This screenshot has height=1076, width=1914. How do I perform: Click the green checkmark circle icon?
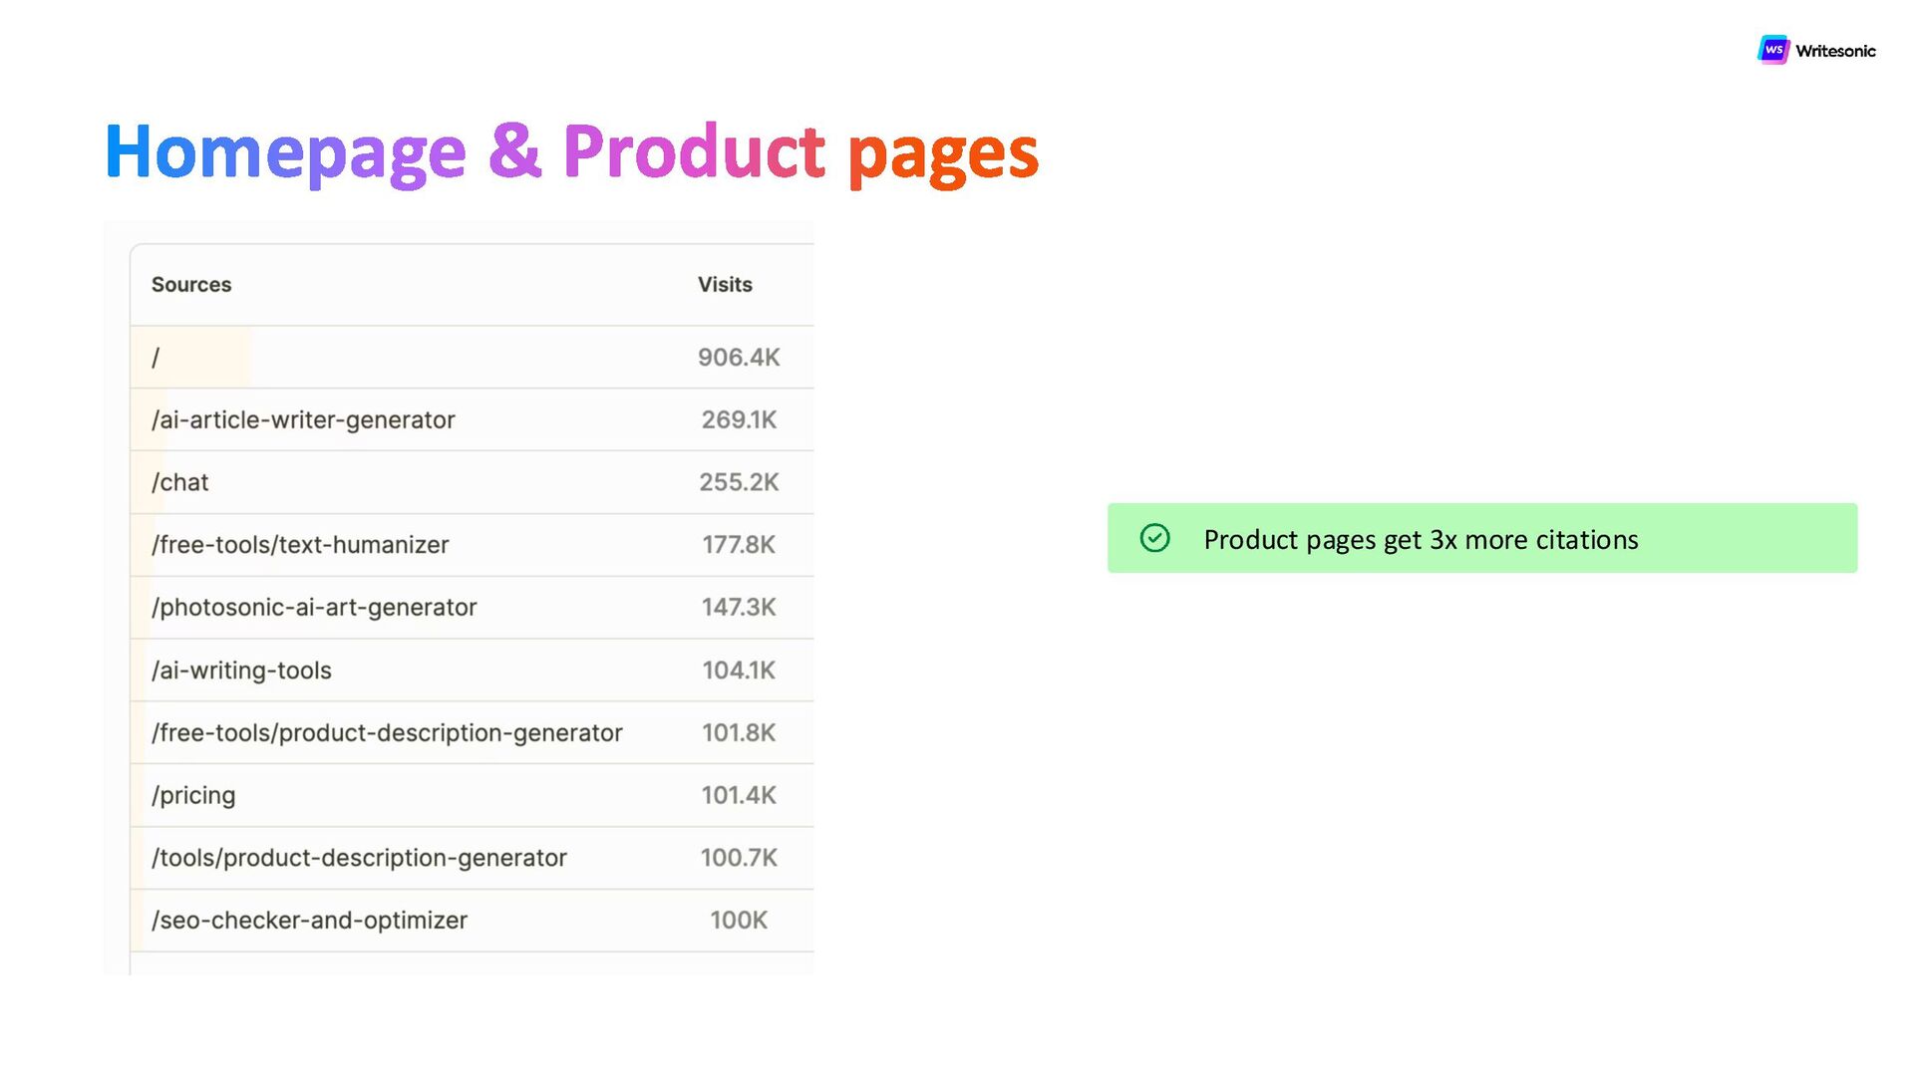pyautogui.click(x=1154, y=538)
